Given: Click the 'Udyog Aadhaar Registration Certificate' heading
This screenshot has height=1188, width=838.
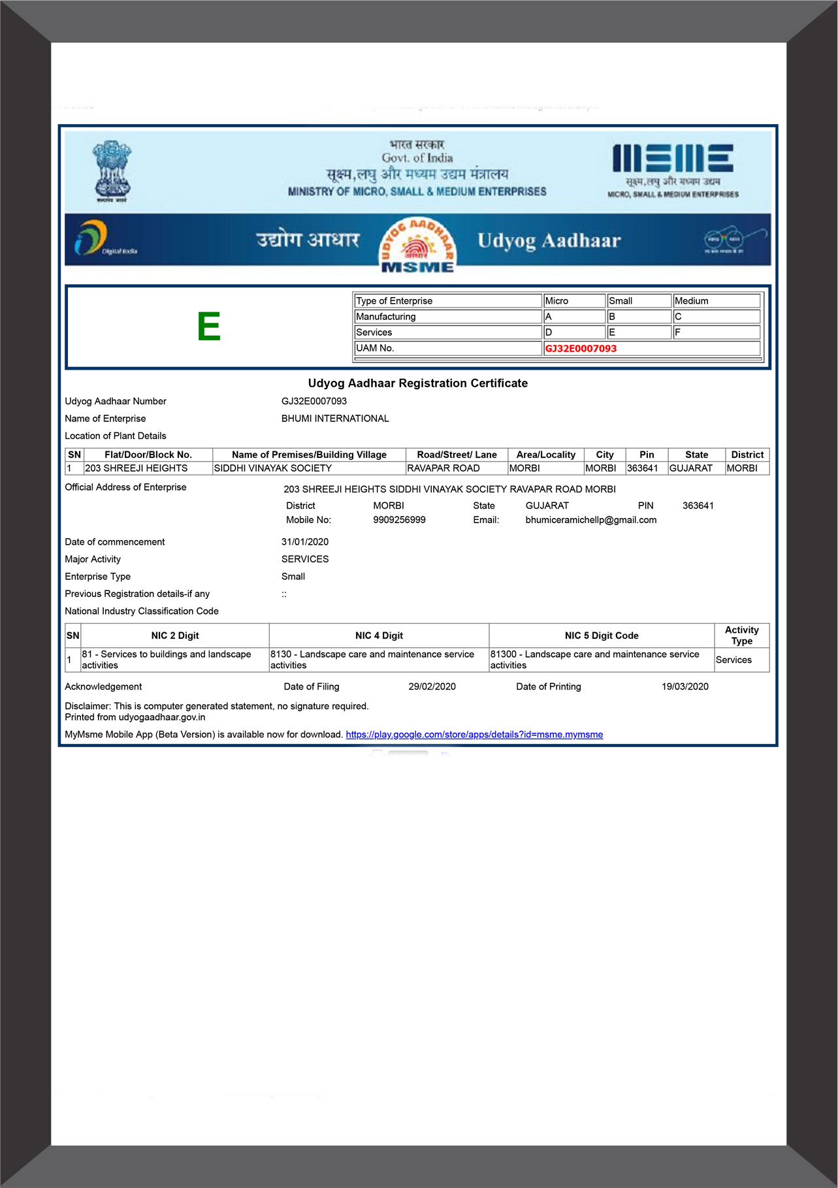Looking at the screenshot, I should [418, 383].
